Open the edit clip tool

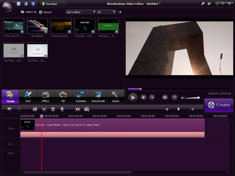coord(35,109)
